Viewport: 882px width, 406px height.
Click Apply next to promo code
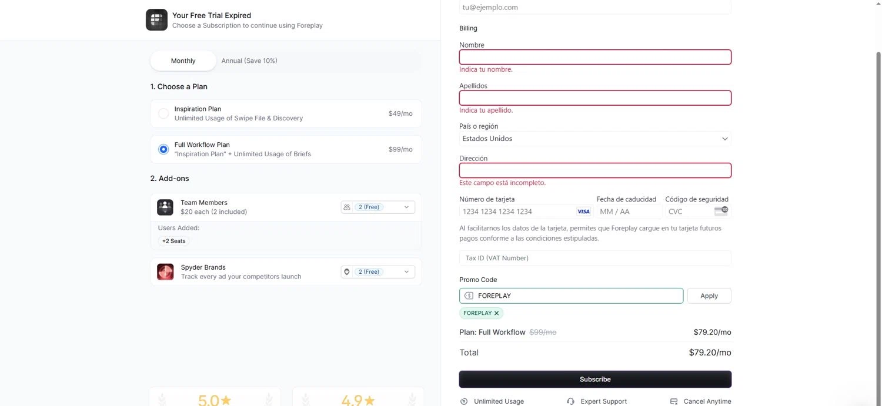(x=709, y=296)
